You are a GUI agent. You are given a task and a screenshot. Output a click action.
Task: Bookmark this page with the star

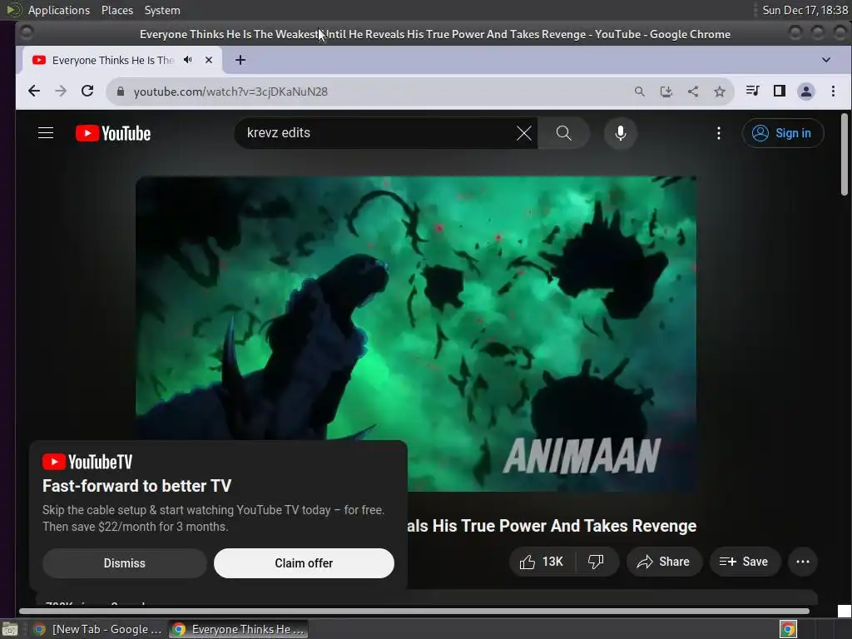coord(720,92)
